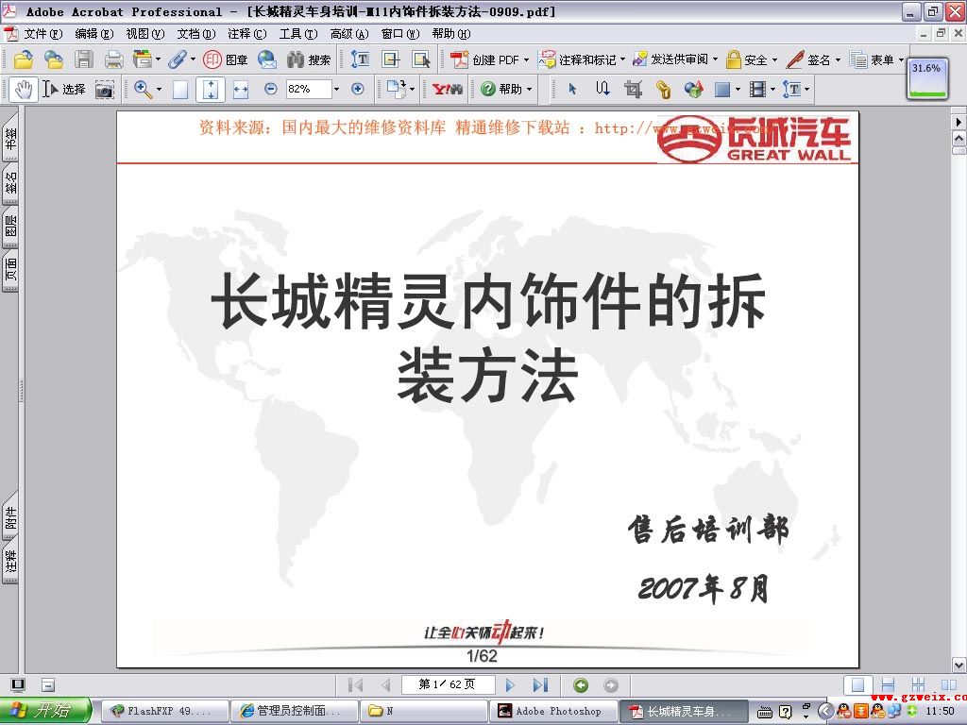The width and height of the screenshot is (967, 725).
Task: Select the Zoom In magnifier tool
Action: [x=144, y=90]
